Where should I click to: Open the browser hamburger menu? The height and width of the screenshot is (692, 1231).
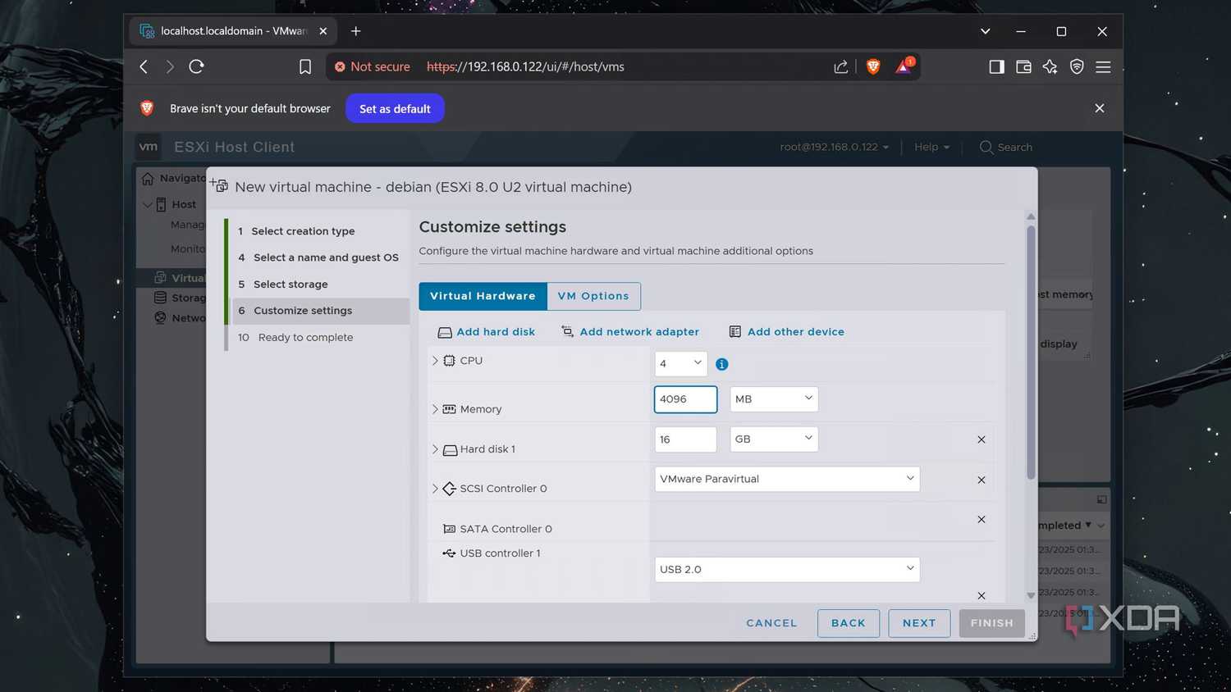tap(1103, 67)
